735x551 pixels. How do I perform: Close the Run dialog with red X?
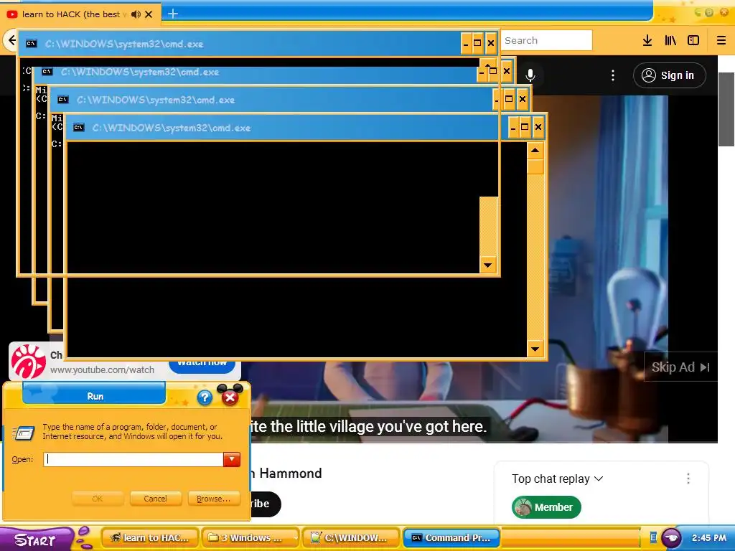coord(230,397)
